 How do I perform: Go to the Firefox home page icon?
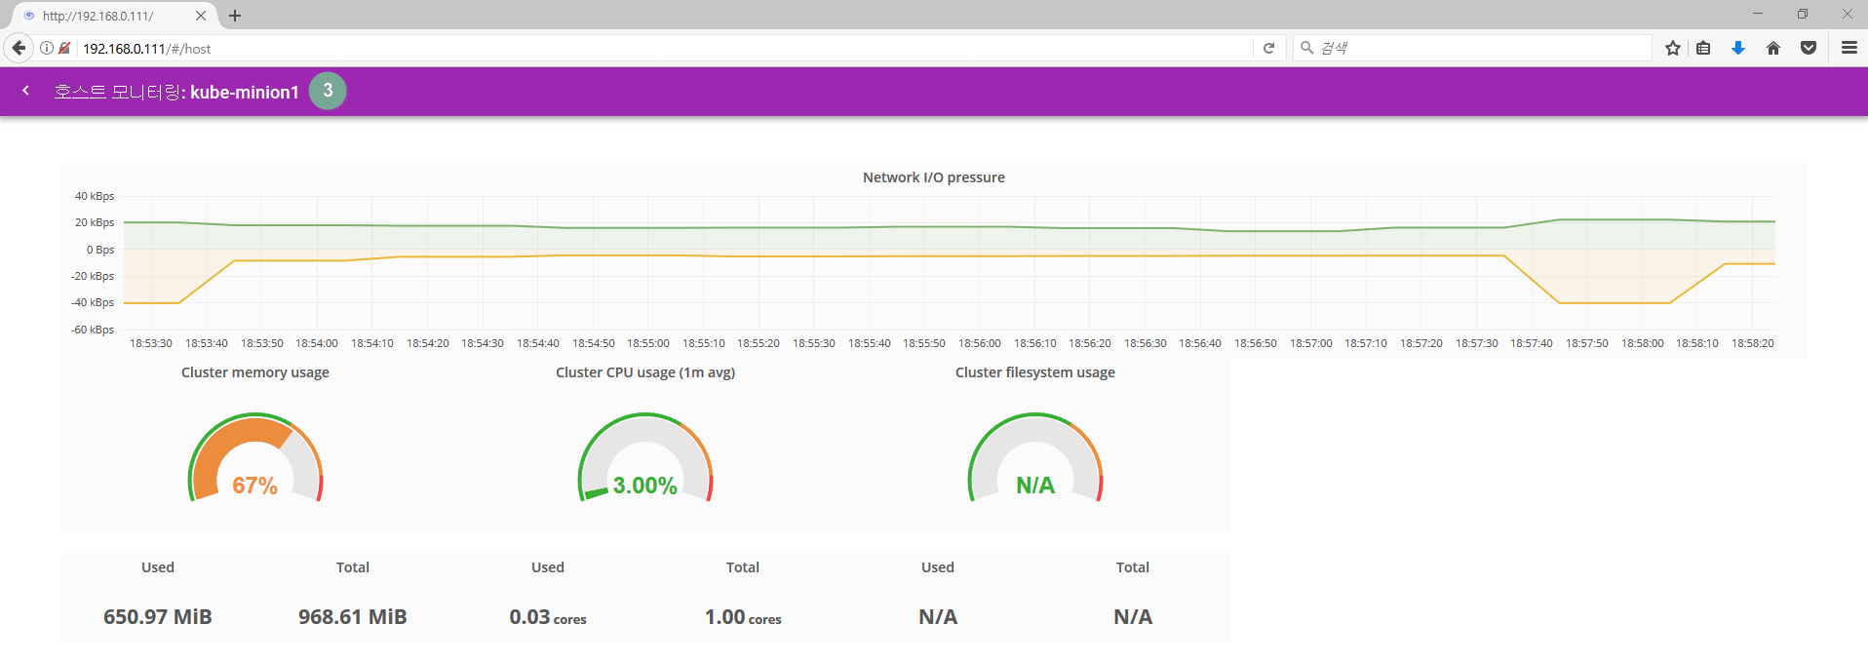pos(1773,48)
